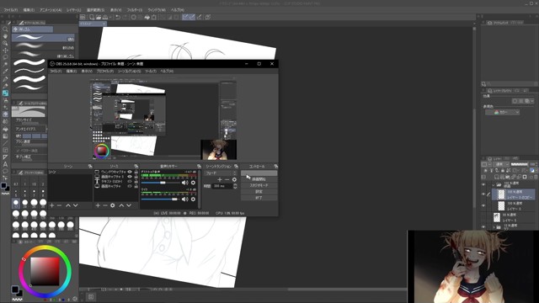The width and height of the screenshot is (539, 303).
Task: Click the undo arrow in the toolbar
Action: point(118,17)
